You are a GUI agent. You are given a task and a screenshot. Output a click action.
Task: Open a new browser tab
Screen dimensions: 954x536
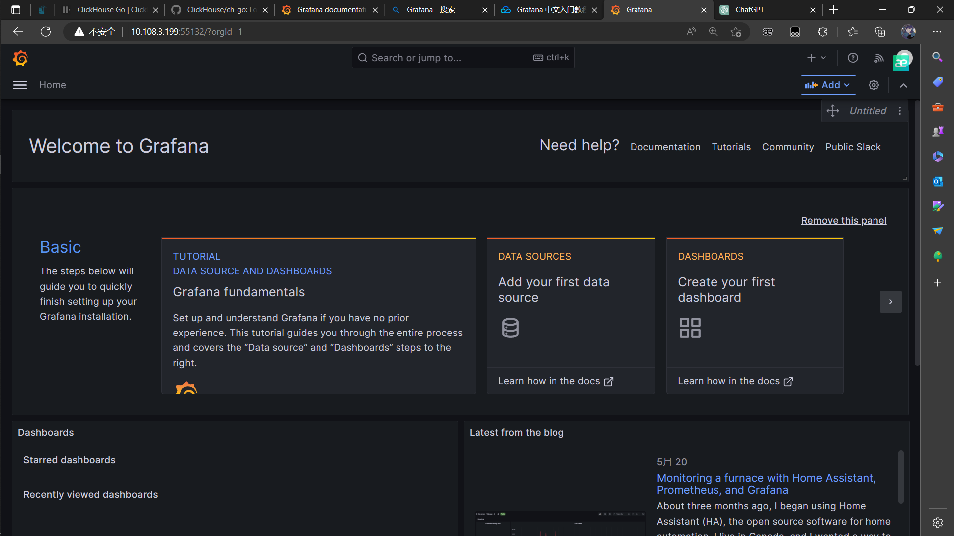coord(833,10)
